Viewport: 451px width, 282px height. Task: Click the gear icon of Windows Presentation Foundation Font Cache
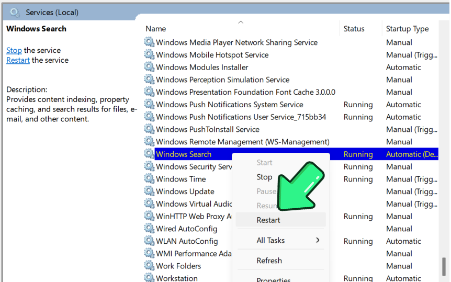(149, 92)
